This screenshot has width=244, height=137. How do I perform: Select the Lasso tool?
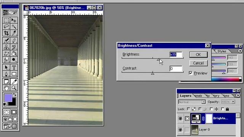6,27
